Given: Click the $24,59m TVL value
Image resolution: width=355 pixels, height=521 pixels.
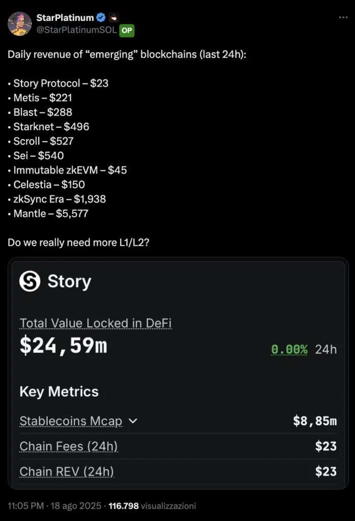Looking at the screenshot, I should pyautogui.click(x=63, y=346).
